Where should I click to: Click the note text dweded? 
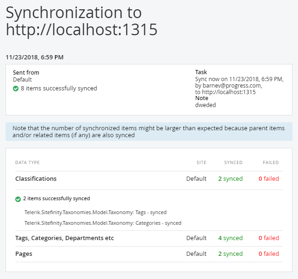205,105
